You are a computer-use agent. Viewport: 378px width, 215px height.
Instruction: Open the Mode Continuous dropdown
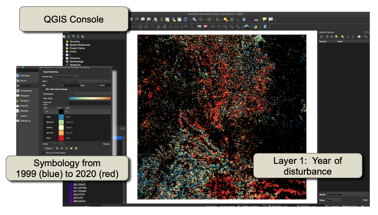pos(56,144)
